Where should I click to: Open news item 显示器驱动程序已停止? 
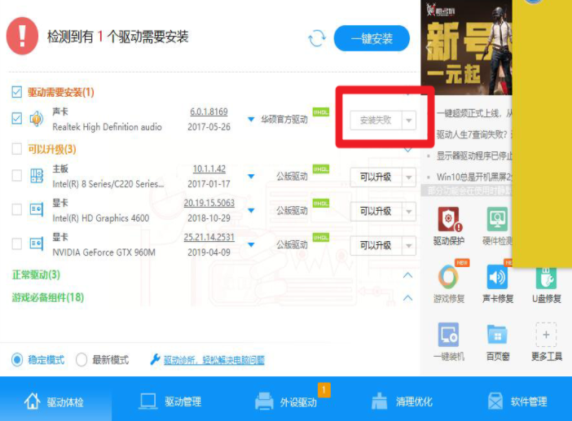474,156
